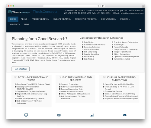Image resolution: width=151 pixels, height=128 pixels.
Task: Click the Intrusion Detection list item
Action: [x=92, y=47]
